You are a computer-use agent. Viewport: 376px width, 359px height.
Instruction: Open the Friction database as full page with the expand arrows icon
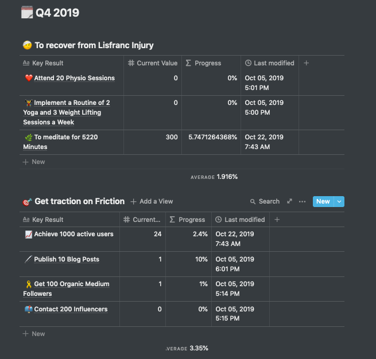click(289, 201)
